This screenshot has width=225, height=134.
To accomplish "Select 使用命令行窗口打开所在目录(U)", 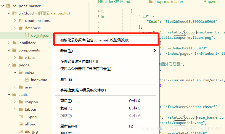I will (106, 69).
